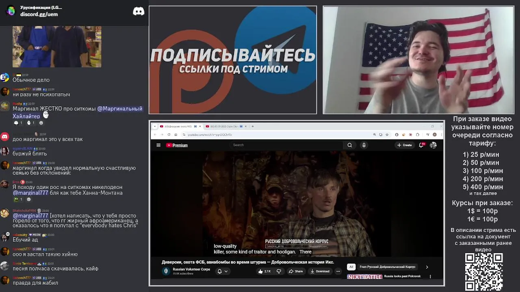Click the video player showing subtitles
Image resolution: width=520 pixels, height=292 pixels.
[x=297, y=204]
